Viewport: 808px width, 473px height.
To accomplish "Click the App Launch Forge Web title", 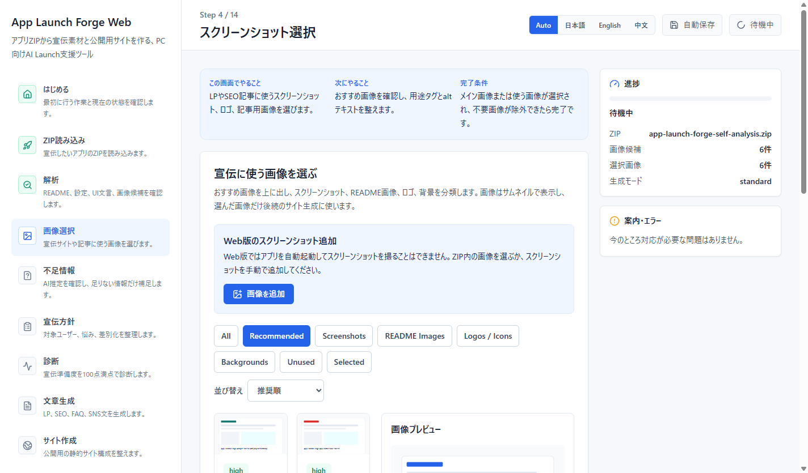I will (71, 23).
